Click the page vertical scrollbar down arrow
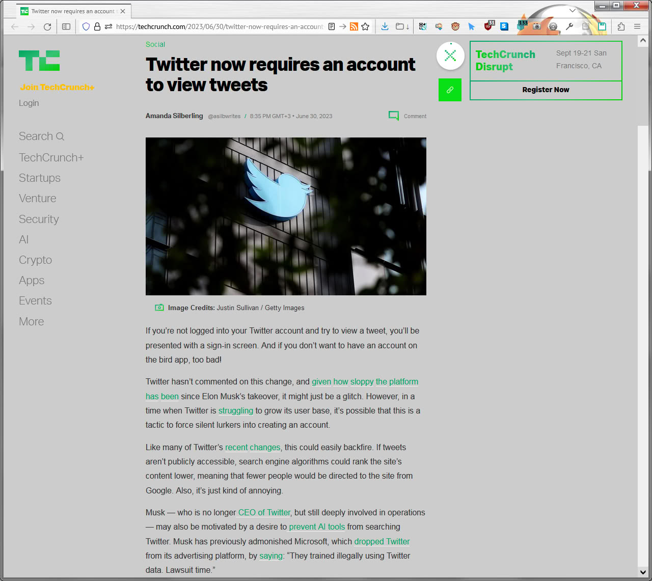This screenshot has width=652, height=581. [643, 572]
